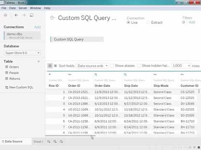This screenshot has height=150, width=201.
Task: Add a new connection via Add link
Action: tap(37, 27)
